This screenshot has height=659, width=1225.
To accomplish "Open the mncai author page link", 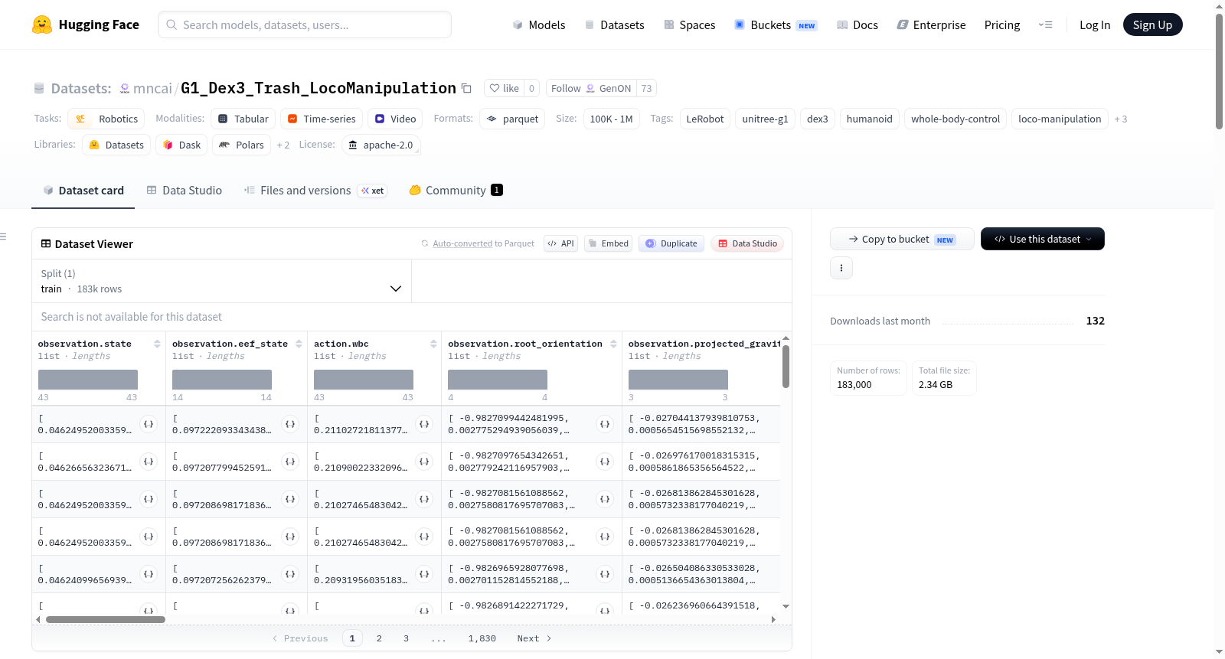I will tap(153, 89).
